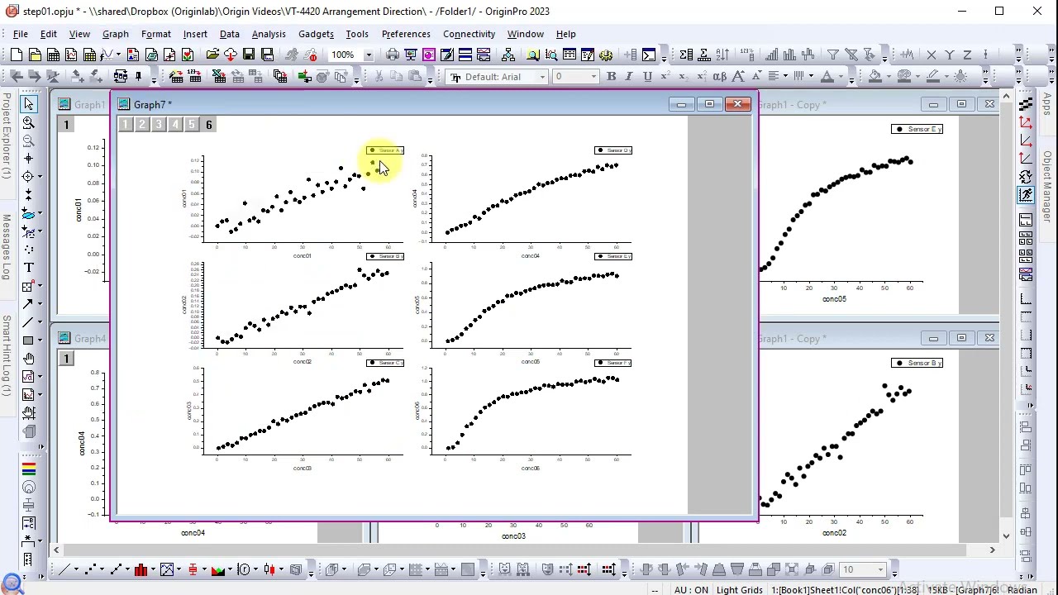Click the Add Filter funnel icon
The image size is (1058, 595).
click(x=833, y=55)
